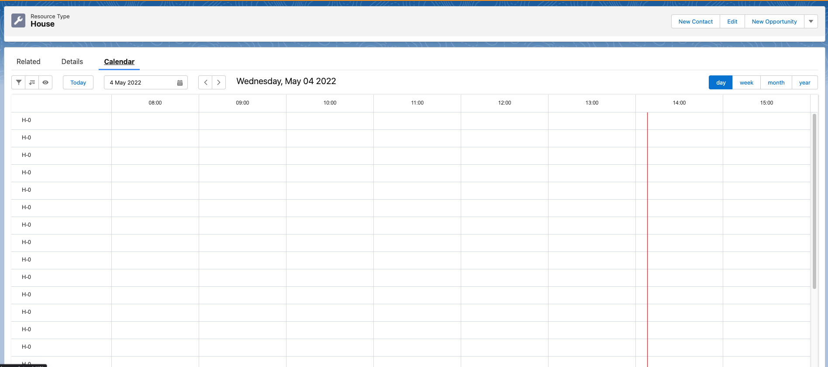Switch calendar to week view
The height and width of the screenshot is (367, 828).
pos(746,82)
